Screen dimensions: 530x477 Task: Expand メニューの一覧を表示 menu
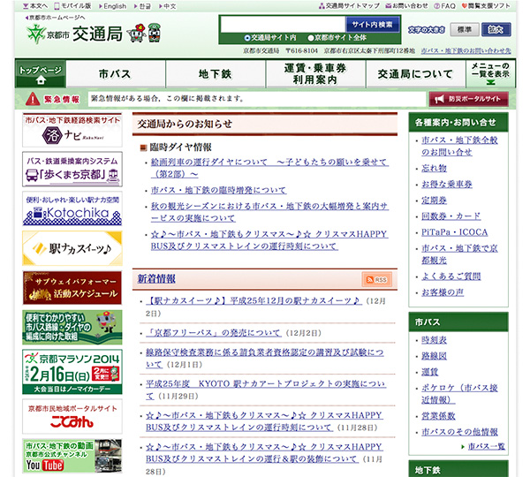(492, 73)
